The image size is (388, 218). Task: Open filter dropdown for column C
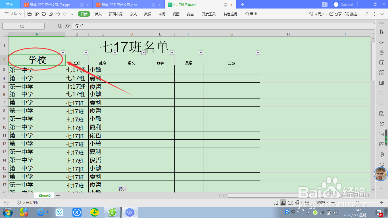tap(115, 53)
